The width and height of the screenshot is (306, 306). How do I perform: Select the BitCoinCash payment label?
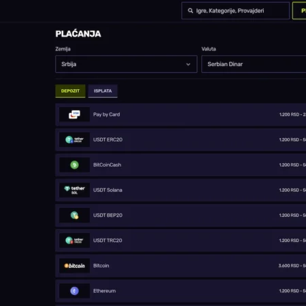click(107, 165)
